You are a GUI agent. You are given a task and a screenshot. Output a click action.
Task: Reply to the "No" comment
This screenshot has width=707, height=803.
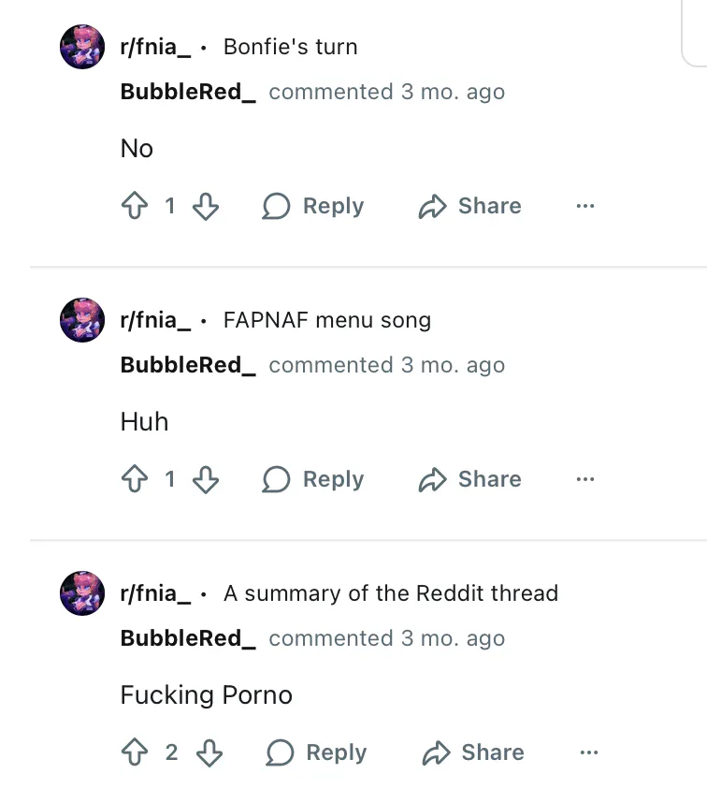pos(313,206)
